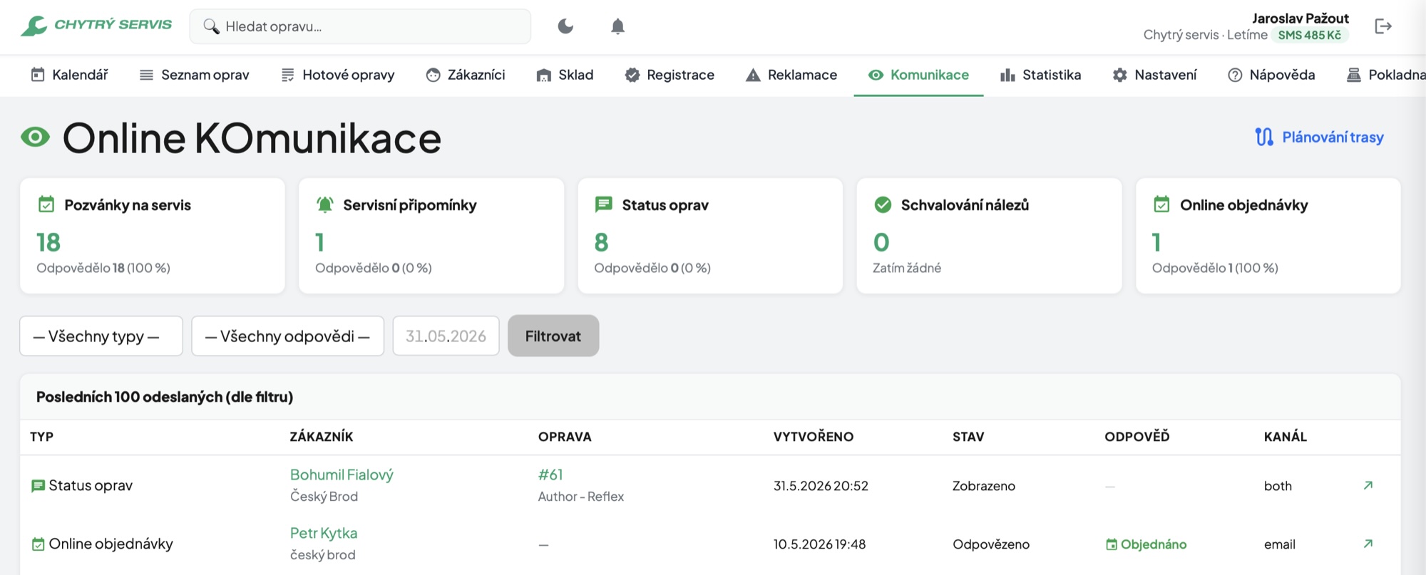This screenshot has width=1426, height=575.
Task: Open the Všechny odpovědi dropdown
Action: pyautogui.click(x=287, y=336)
